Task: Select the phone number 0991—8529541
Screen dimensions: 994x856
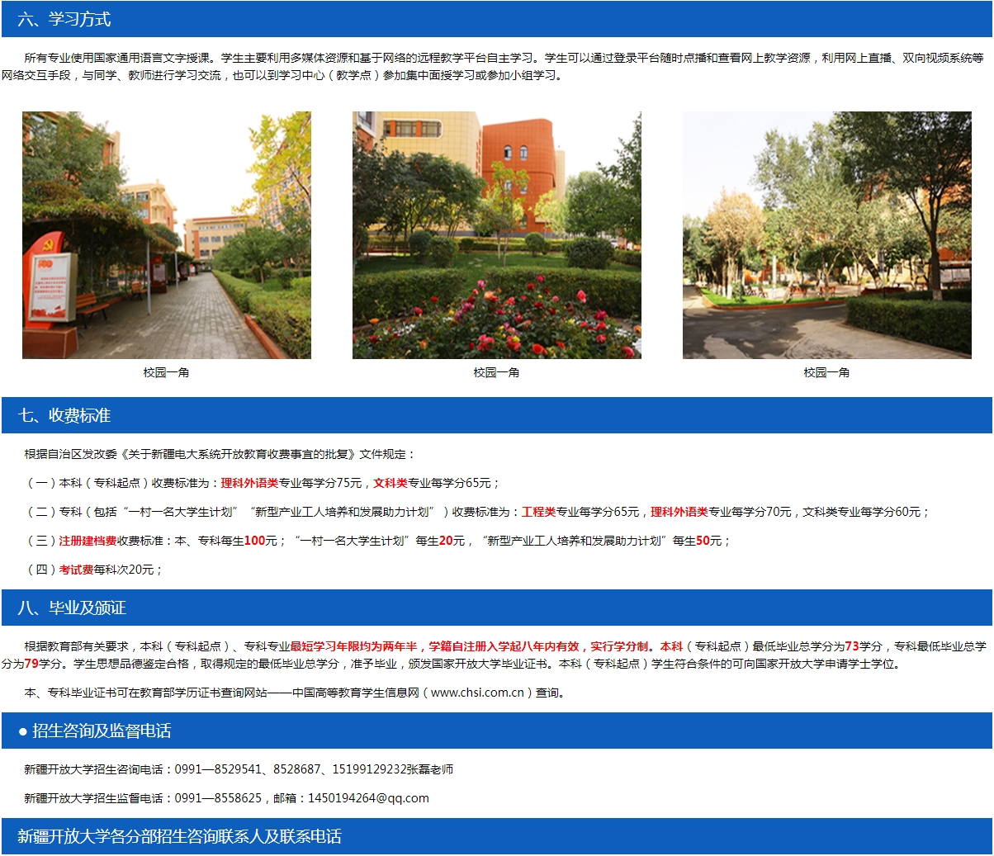Action: tap(220, 769)
